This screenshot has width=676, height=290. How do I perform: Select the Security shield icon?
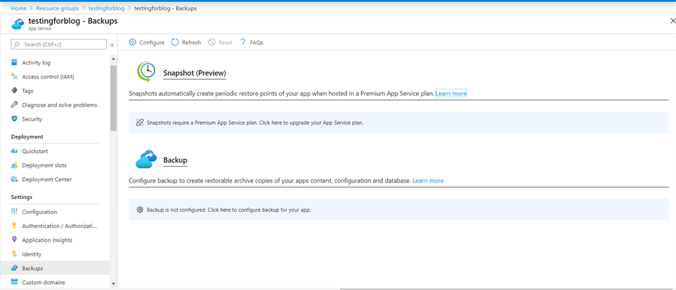(15, 119)
